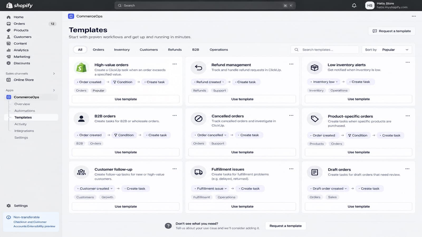Click the Settings gear icon in sidebar
Image resolution: width=422 pixels, height=237 pixels.
pos(9,206)
